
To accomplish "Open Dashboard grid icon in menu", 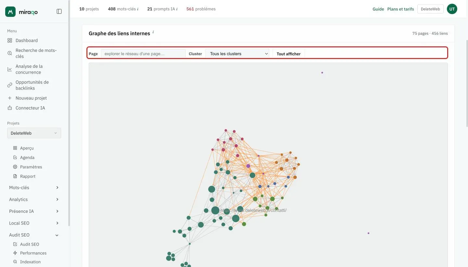I will pos(10,41).
